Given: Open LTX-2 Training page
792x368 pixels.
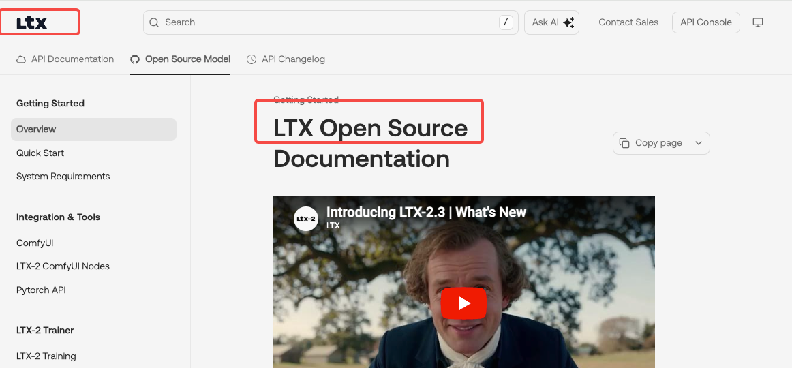Looking at the screenshot, I should (46, 356).
